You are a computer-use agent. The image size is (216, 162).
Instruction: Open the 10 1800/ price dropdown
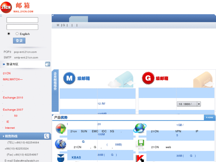[x=189, y=104]
